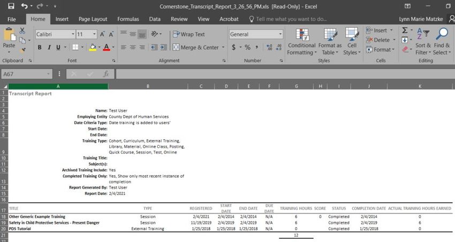This screenshot has height=242, width=455.
Task: Apply the Accounting dollar format
Action: click(233, 47)
